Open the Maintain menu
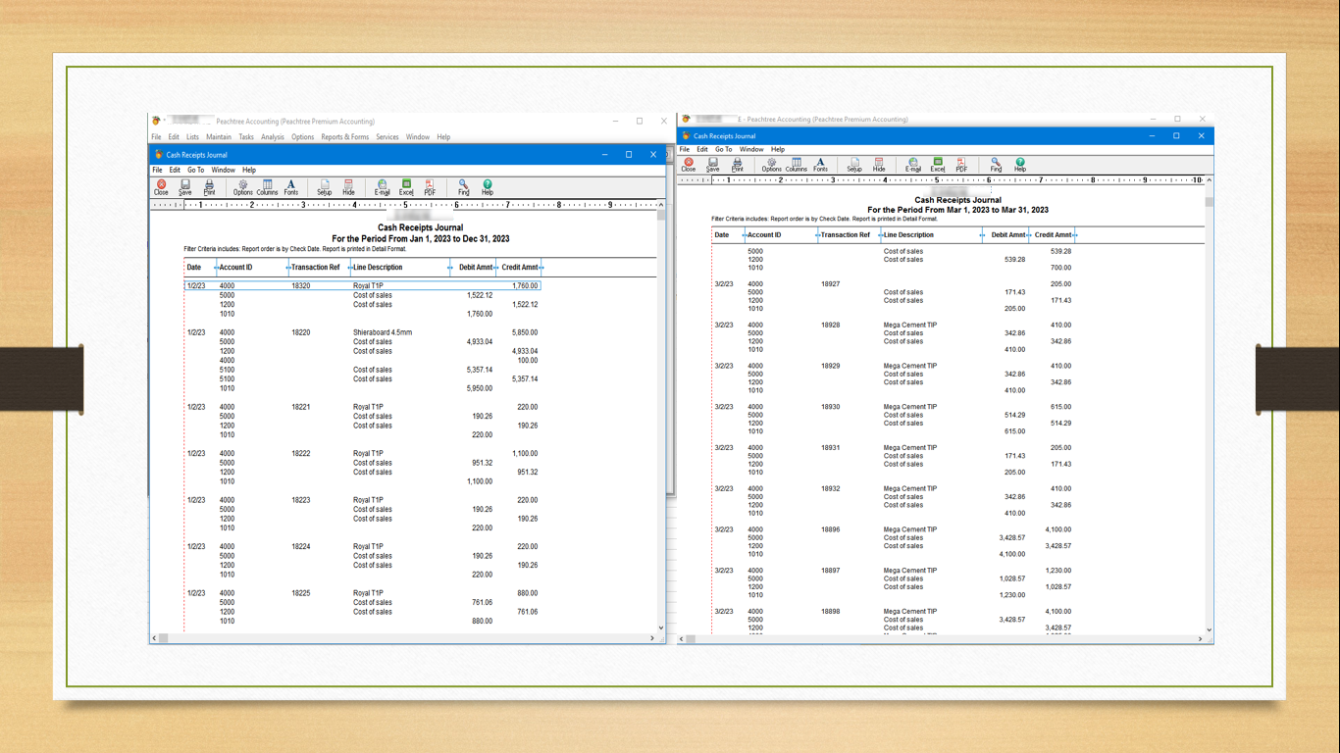Viewport: 1340px width, 753px height. (219, 137)
